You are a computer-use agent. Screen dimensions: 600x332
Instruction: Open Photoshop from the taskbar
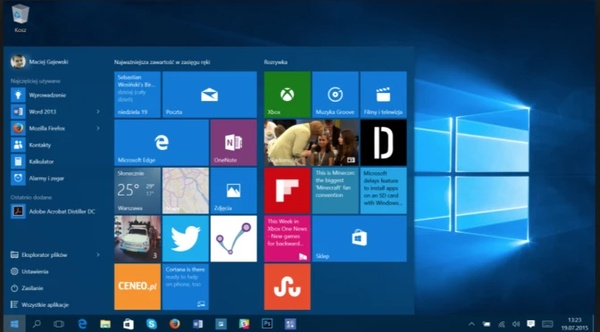pos(267,324)
